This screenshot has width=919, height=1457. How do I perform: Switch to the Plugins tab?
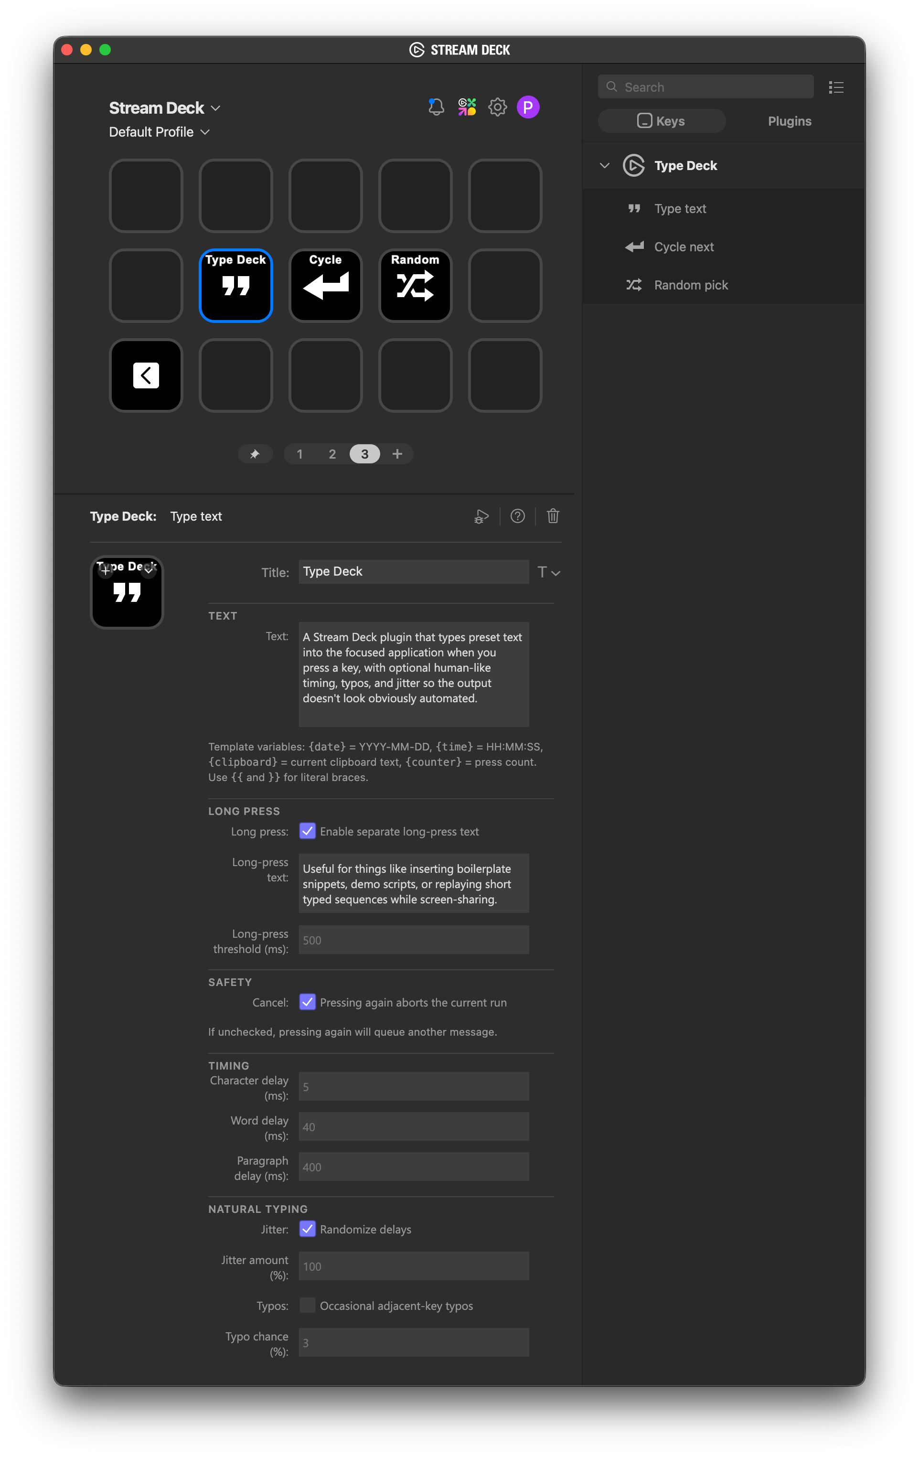click(789, 121)
